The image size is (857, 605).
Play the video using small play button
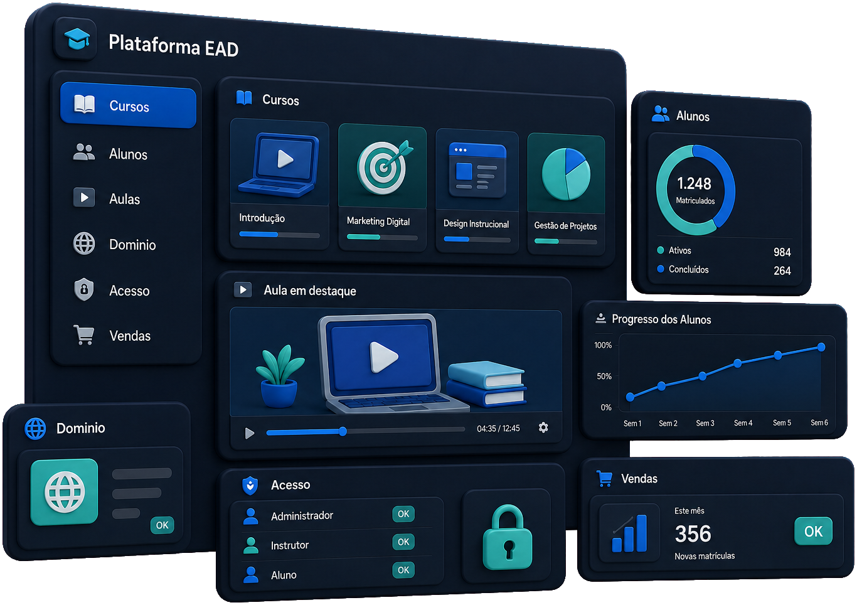coord(249,433)
